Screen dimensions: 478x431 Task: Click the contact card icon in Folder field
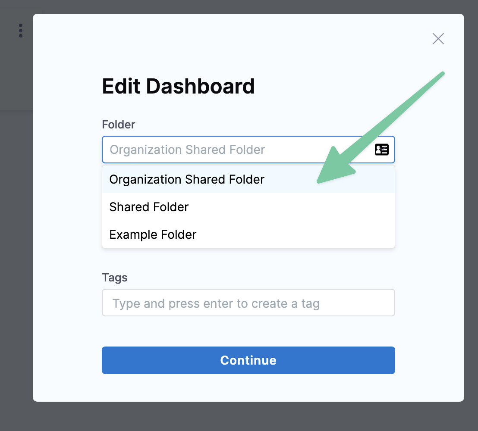381,150
